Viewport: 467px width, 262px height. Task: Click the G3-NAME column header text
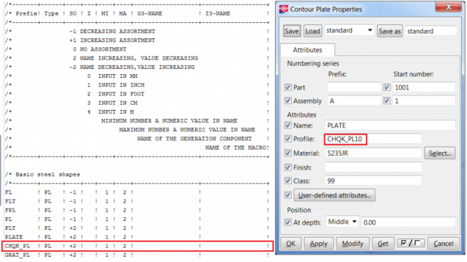pyautogui.click(x=150, y=13)
